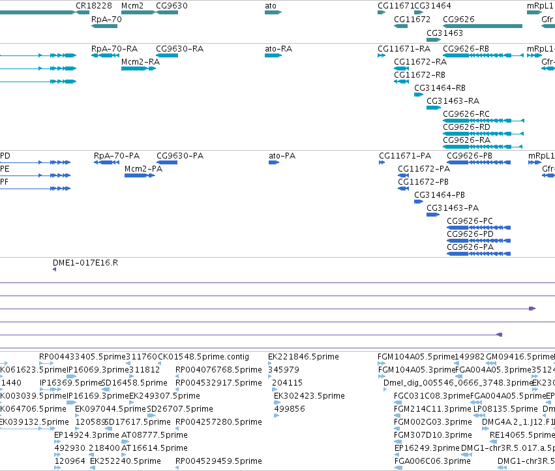Select the top-track Mcm2 gene label
Viewport: 555px width, 471px height.
(132, 6)
